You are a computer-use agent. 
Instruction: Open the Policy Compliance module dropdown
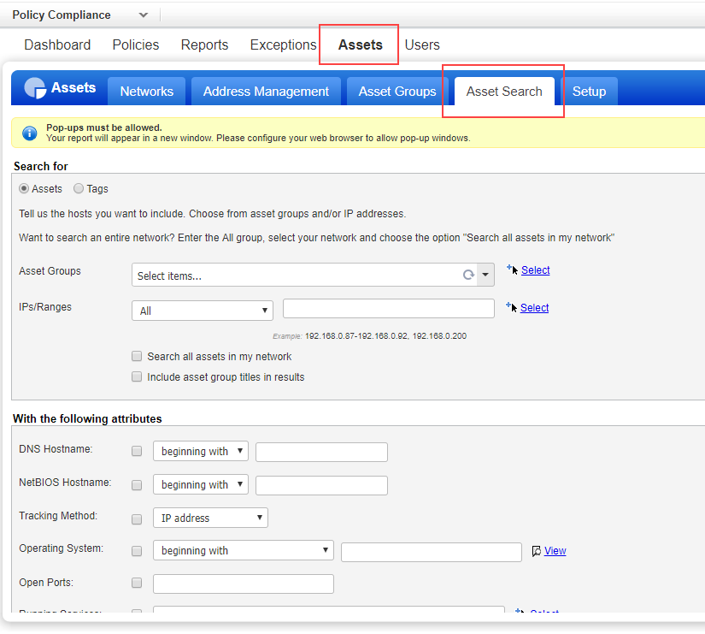click(x=144, y=15)
